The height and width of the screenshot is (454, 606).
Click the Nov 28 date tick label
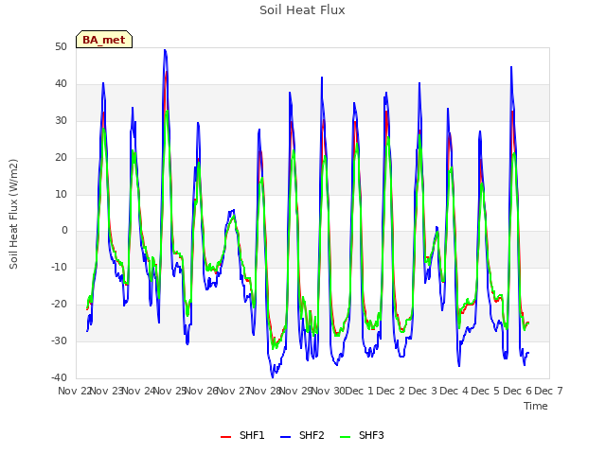click(264, 391)
